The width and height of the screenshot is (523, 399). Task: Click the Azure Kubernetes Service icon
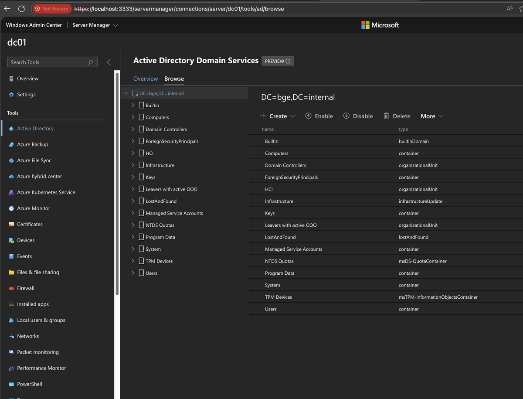coord(11,193)
